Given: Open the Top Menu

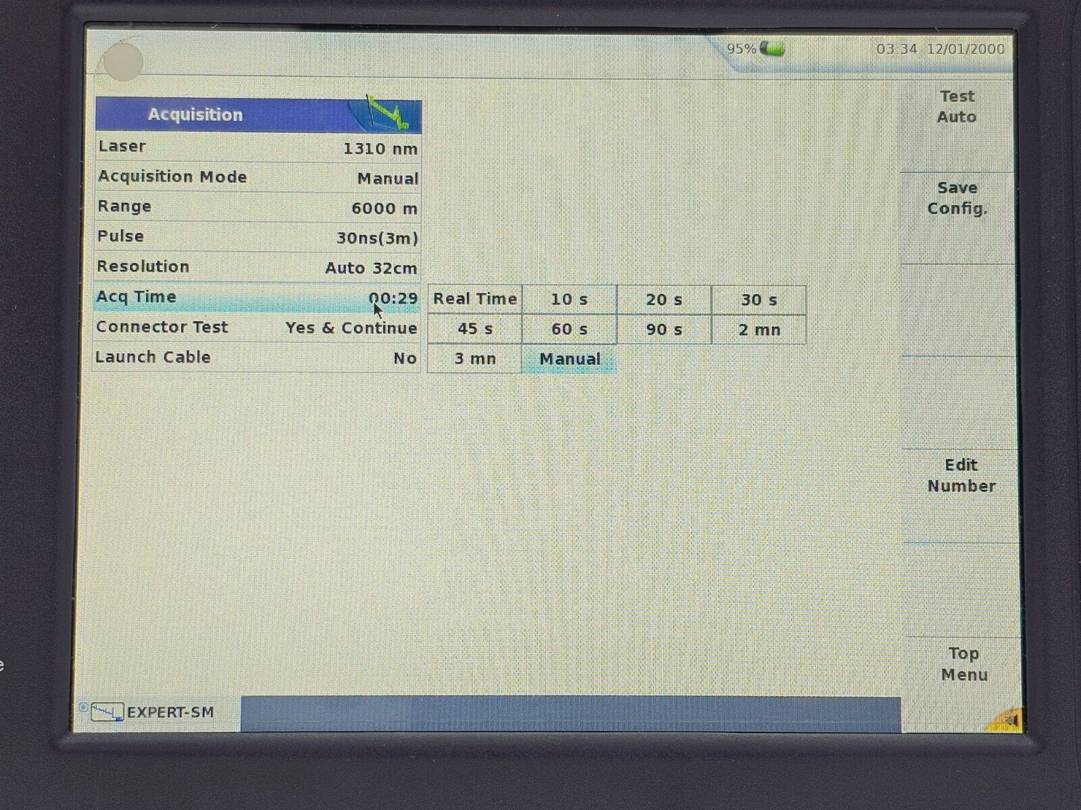Looking at the screenshot, I should pyautogui.click(x=964, y=664).
